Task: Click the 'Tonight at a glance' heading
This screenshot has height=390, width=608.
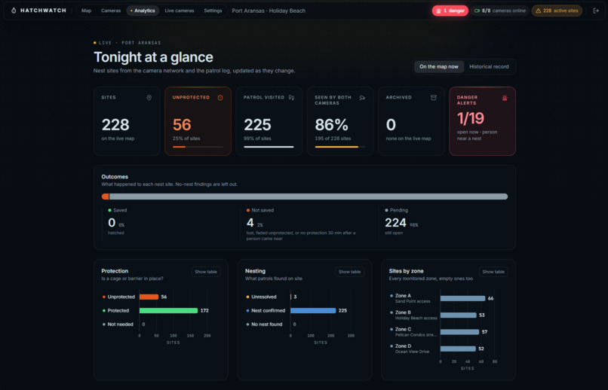Action: click(x=153, y=57)
